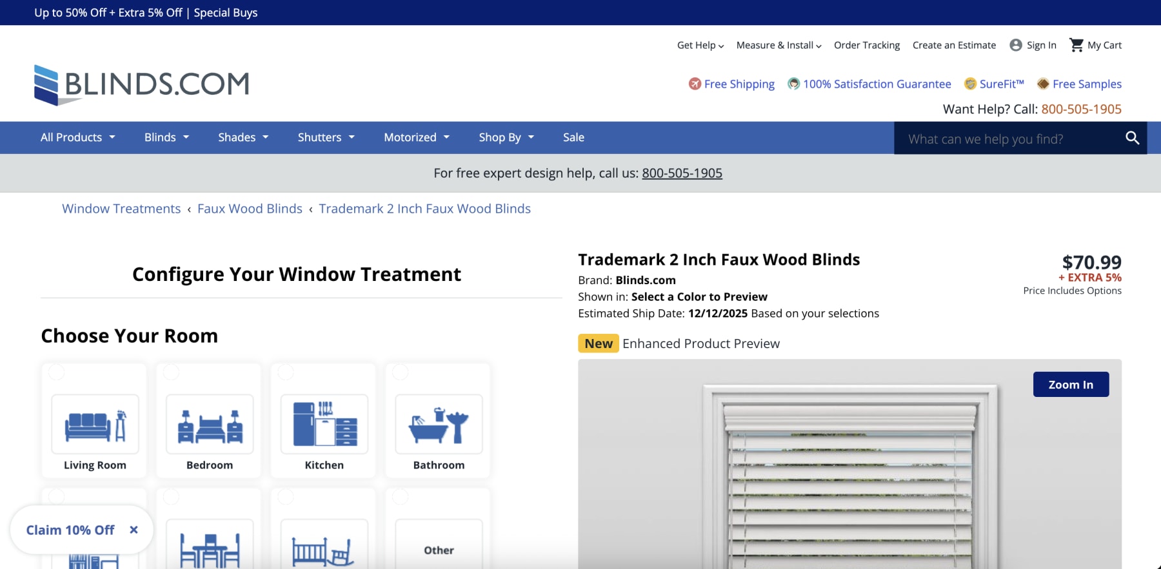1161x569 pixels.
Task: Choose the Other room option
Action: point(439,550)
